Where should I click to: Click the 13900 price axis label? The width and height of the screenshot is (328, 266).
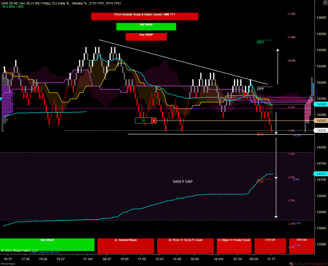[322, 244]
